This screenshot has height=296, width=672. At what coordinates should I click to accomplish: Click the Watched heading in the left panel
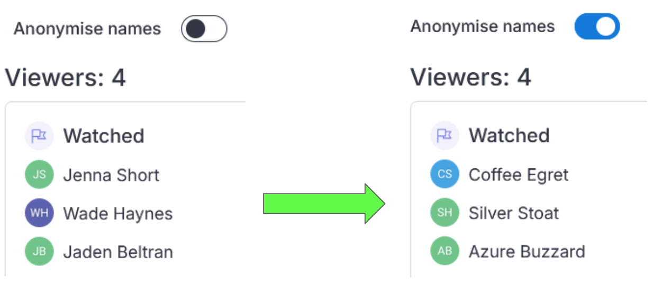104,136
